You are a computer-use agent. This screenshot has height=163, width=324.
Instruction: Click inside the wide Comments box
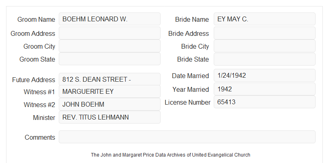(x=187, y=137)
